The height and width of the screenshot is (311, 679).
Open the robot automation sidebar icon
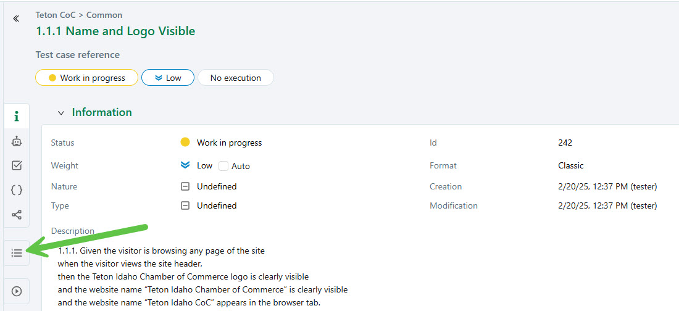point(17,141)
